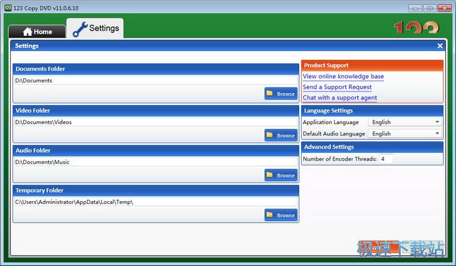
Task: Click the Settings wrench icon
Action: pyautogui.click(x=80, y=30)
